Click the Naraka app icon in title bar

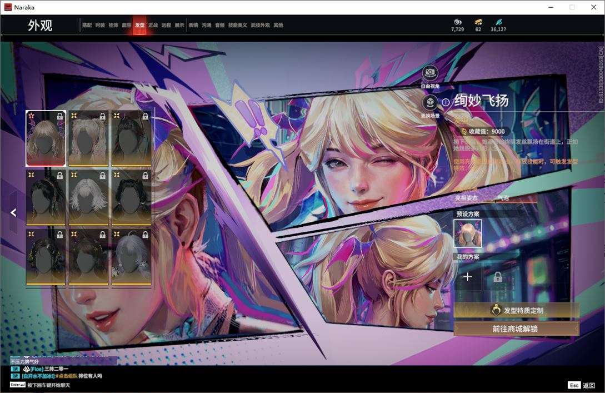[8, 7]
